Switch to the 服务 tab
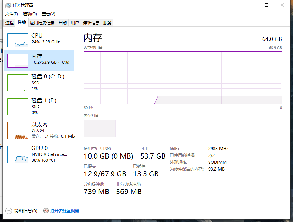The height and width of the screenshot is (222, 293). (107, 23)
